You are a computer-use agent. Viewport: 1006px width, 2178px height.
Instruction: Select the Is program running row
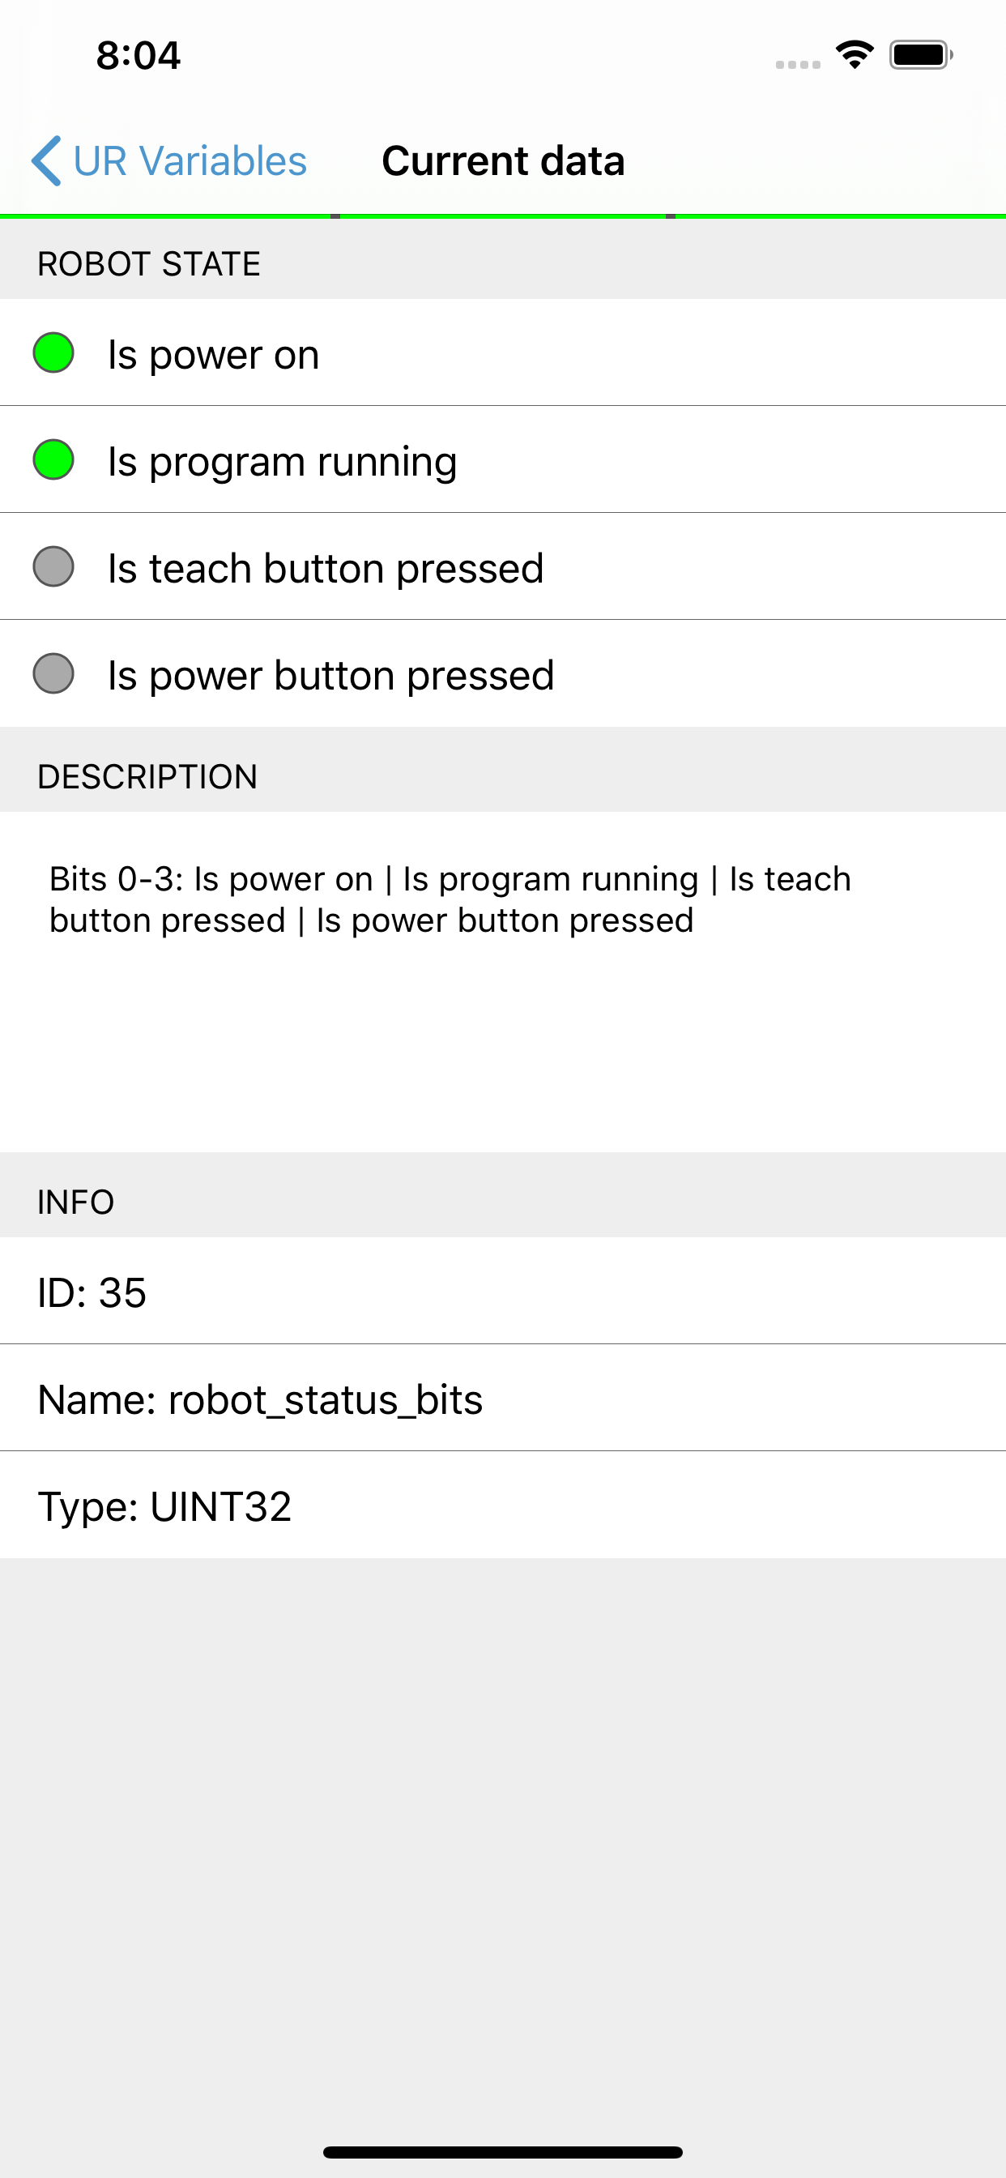503,460
